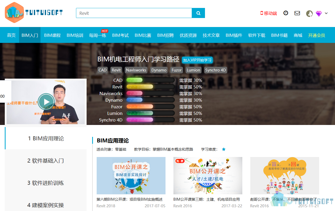The height and width of the screenshot is (211, 335).
Task: Open link 彪哥公开课 course title
Action: 284,199
